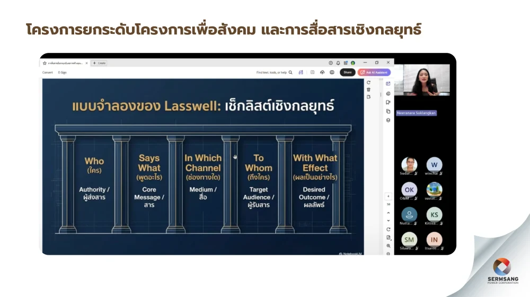Click the 'Says What' pillar heading
Viewport: 530px width, 297px height.
click(149, 163)
